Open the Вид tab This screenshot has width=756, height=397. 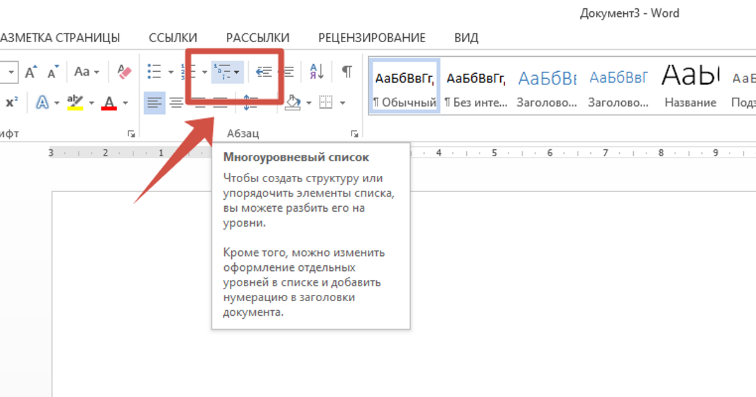click(466, 38)
